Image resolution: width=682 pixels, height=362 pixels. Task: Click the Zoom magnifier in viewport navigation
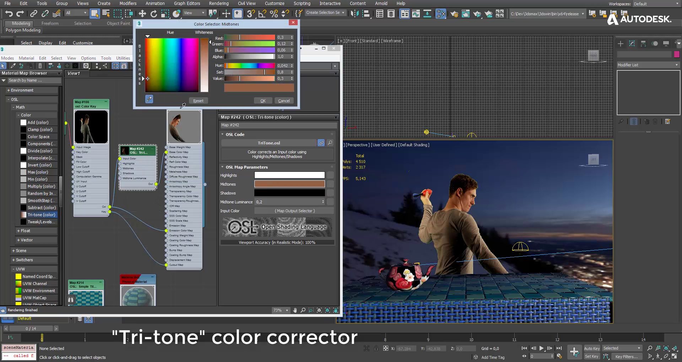pyautogui.click(x=650, y=348)
